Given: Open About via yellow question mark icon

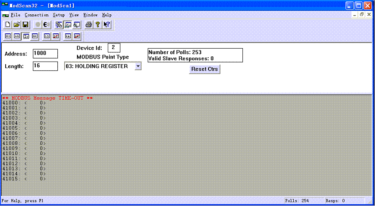Looking at the screenshot, I should [98, 25].
